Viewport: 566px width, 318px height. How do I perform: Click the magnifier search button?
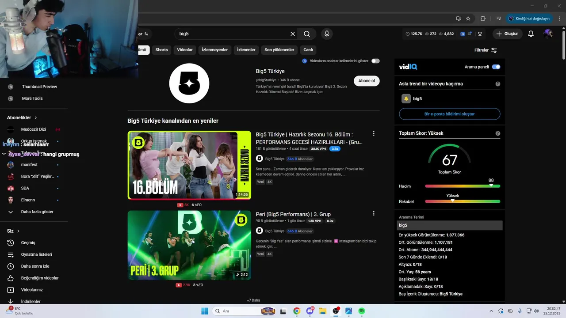(x=307, y=34)
